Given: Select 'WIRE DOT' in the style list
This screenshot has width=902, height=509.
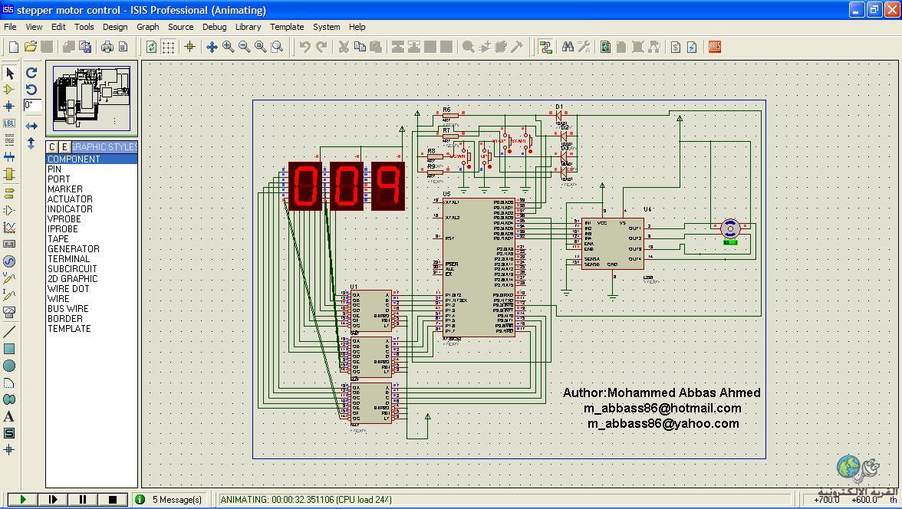Looking at the screenshot, I should pyautogui.click(x=91, y=289).
